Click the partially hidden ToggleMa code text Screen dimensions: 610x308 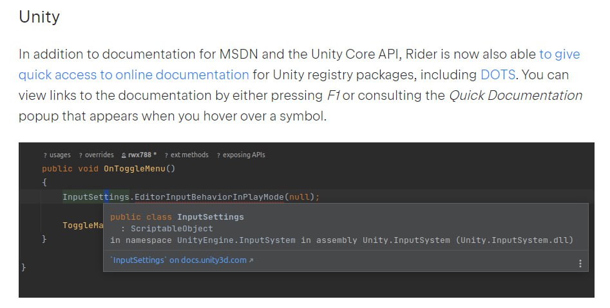pyautogui.click(x=83, y=225)
